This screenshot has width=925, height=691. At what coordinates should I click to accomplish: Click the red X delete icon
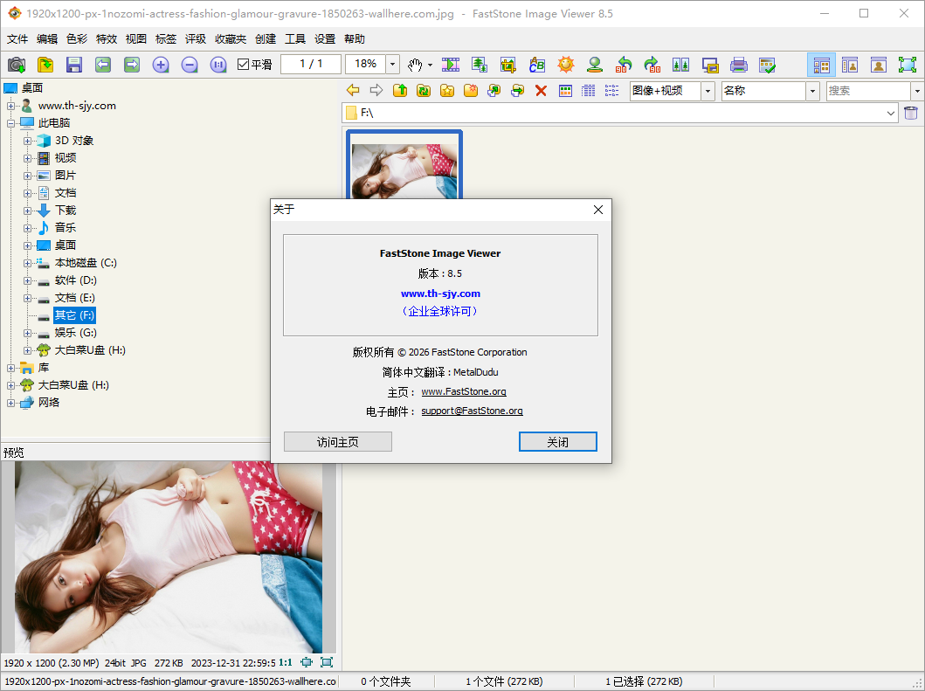point(541,90)
